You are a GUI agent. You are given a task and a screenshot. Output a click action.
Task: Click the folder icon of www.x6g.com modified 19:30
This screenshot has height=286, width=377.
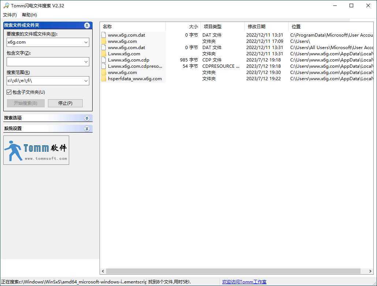click(104, 72)
